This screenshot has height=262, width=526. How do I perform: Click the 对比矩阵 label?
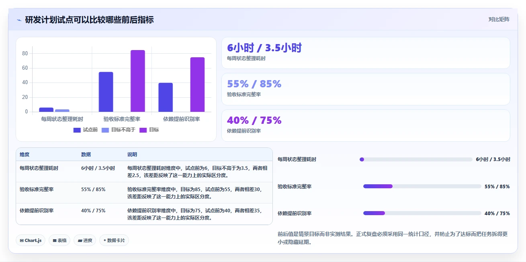(499, 19)
